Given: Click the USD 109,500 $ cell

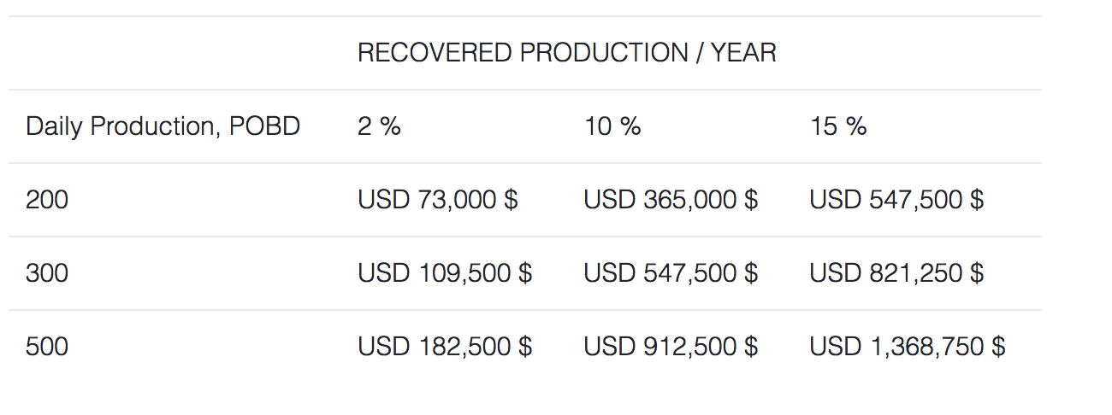Looking at the screenshot, I should [x=445, y=273].
